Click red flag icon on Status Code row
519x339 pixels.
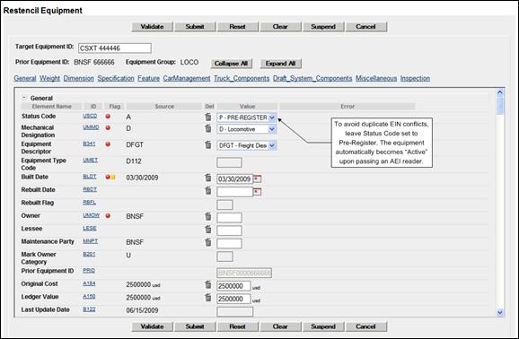[x=108, y=116]
